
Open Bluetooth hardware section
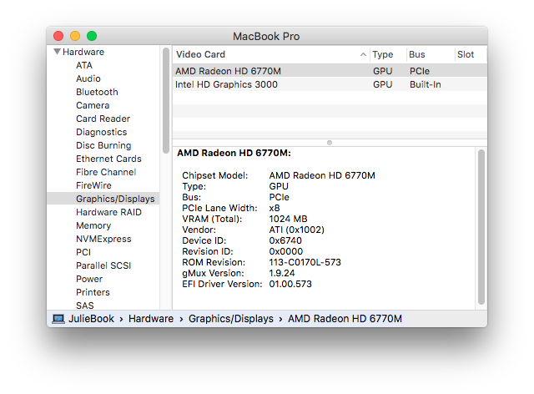tap(97, 92)
